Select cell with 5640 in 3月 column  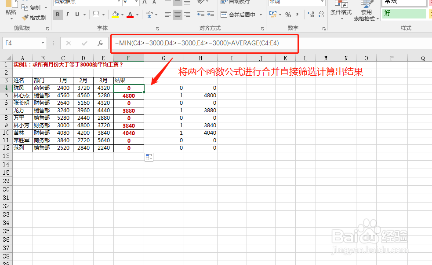[104, 140]
